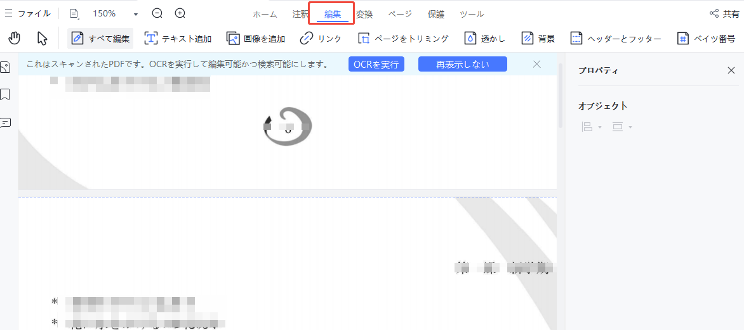Click the 再表示しない button
Image resolution: width=744 pixels, height=330 pixels.
click(463, 64)
